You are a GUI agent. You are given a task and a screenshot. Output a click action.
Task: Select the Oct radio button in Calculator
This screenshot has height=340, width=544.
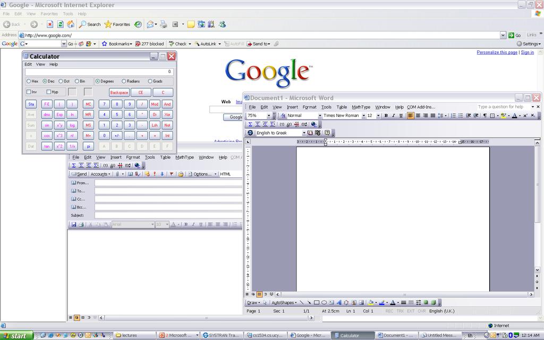(61, 81)
